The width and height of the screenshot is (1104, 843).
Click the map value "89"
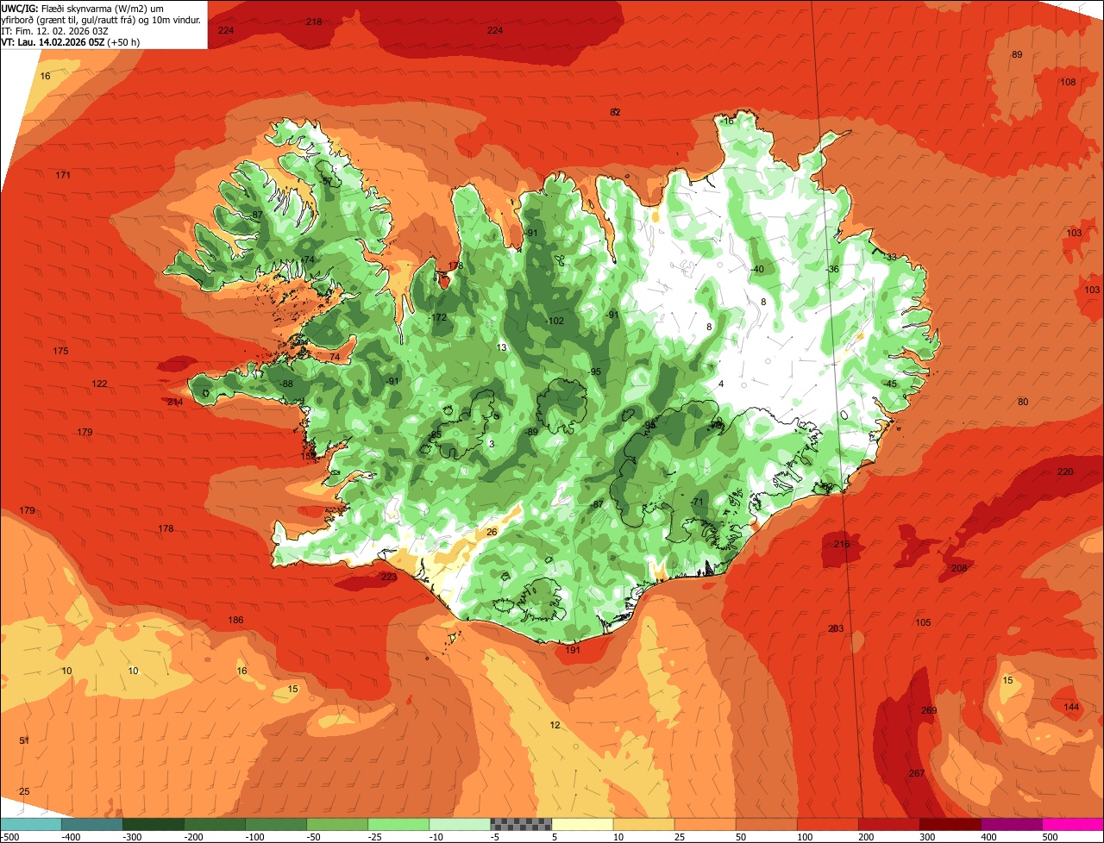click(1017, 54)
